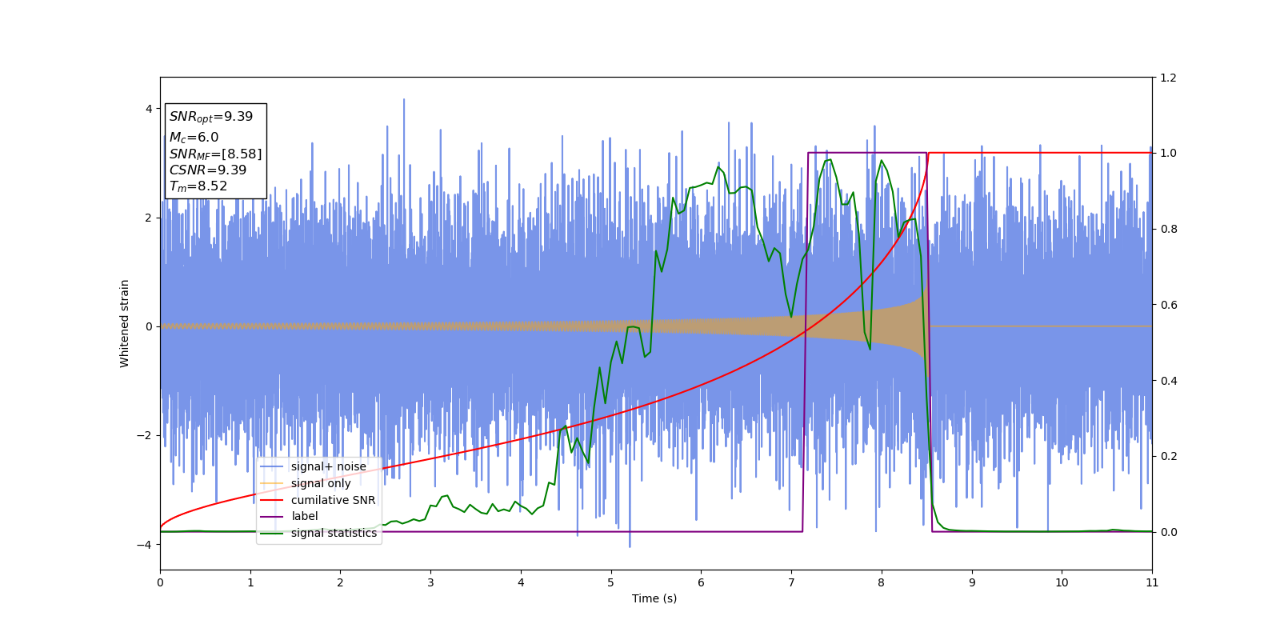Click the red 'cumilative SNR' legend line
The width and height of the screenshot is (1280, 640).
[x=272, y=500]
